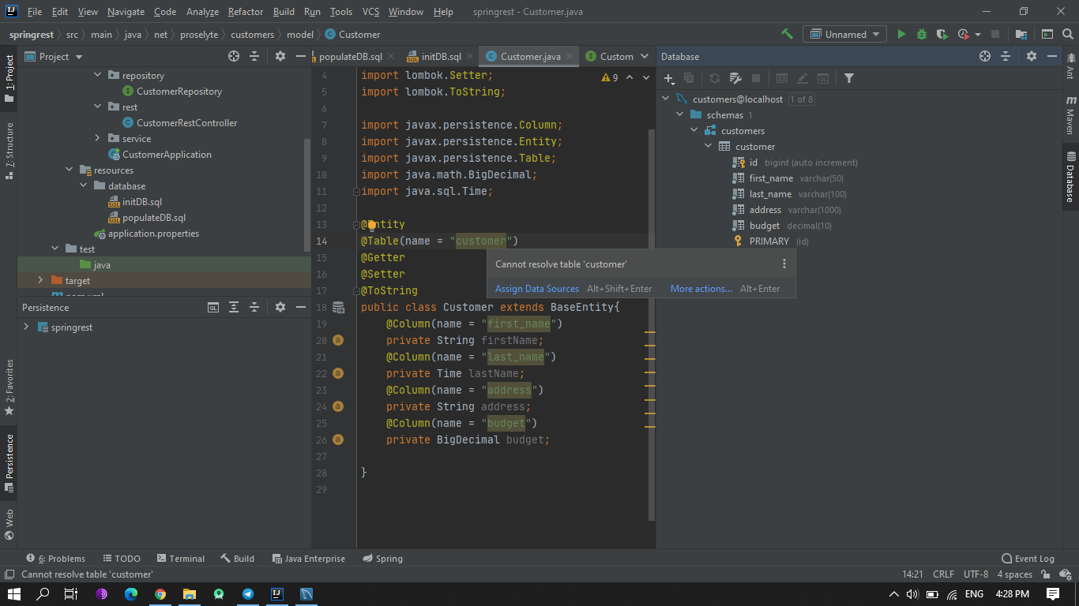Open Project panel gear settings
The image size is (1079, 606).
[x=280, y=56]
